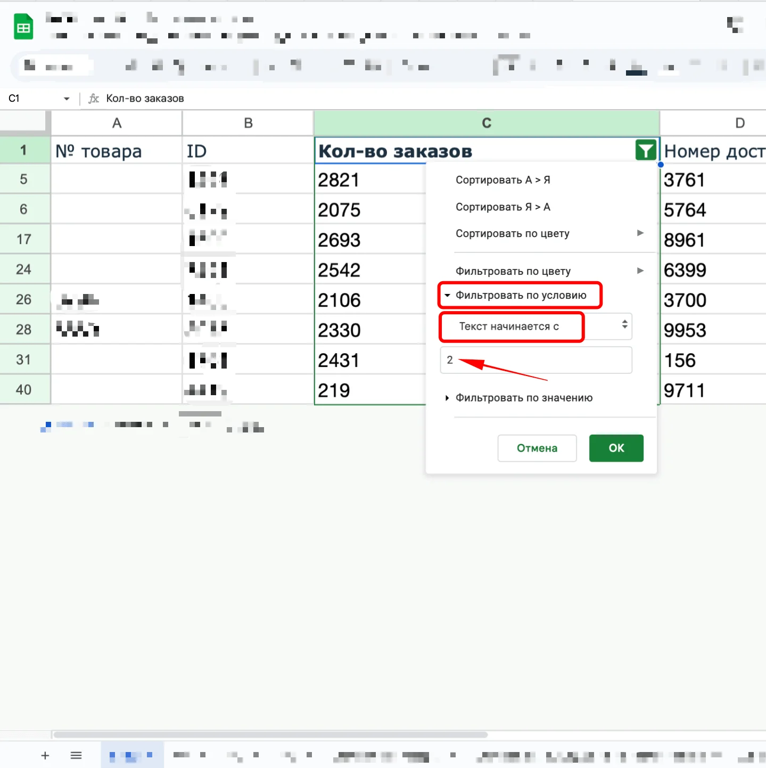This screenshot has width=766, height=768.
Task: Click the fx function icon
Action: click(x=94, y=99)
